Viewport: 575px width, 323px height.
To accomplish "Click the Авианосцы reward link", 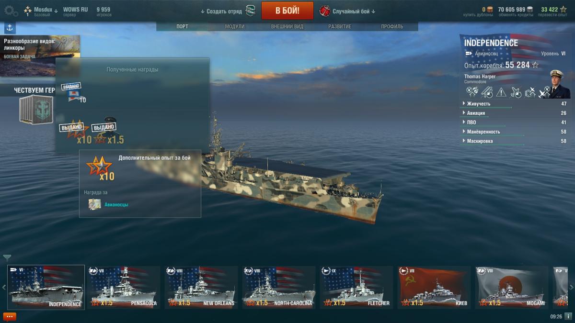I will 116,204.
